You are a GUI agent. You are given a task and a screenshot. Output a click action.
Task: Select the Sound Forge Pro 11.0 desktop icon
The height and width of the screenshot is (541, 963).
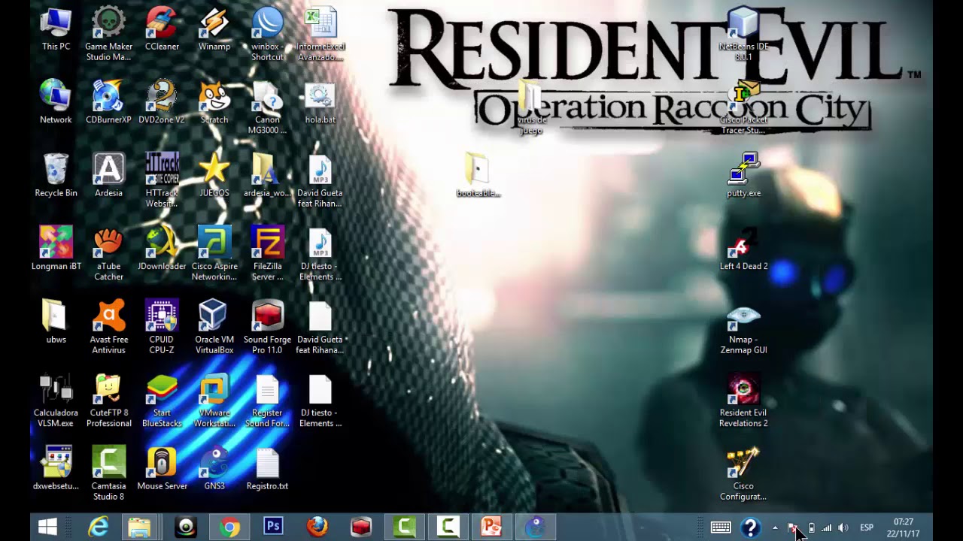click(268, 327)
